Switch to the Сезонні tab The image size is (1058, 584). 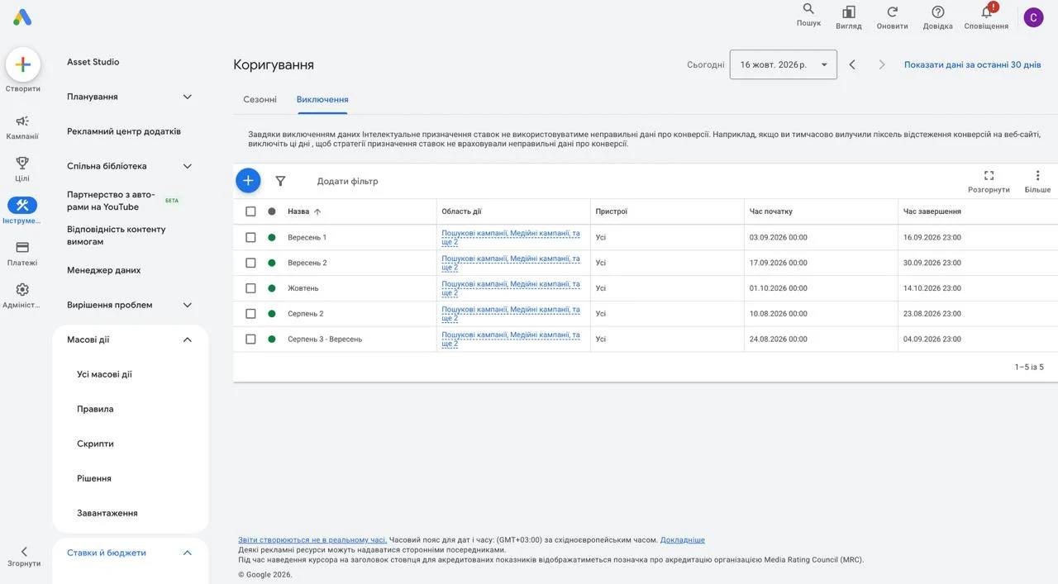[260, 99]
